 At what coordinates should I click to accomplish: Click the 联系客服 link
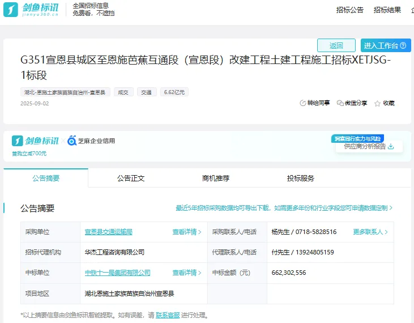tap(168, 315)
